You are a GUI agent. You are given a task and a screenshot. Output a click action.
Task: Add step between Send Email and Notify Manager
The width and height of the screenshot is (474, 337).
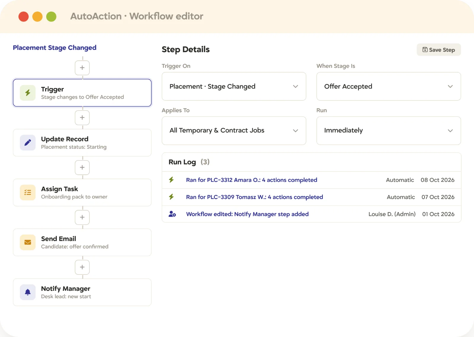tap(82, 267)
